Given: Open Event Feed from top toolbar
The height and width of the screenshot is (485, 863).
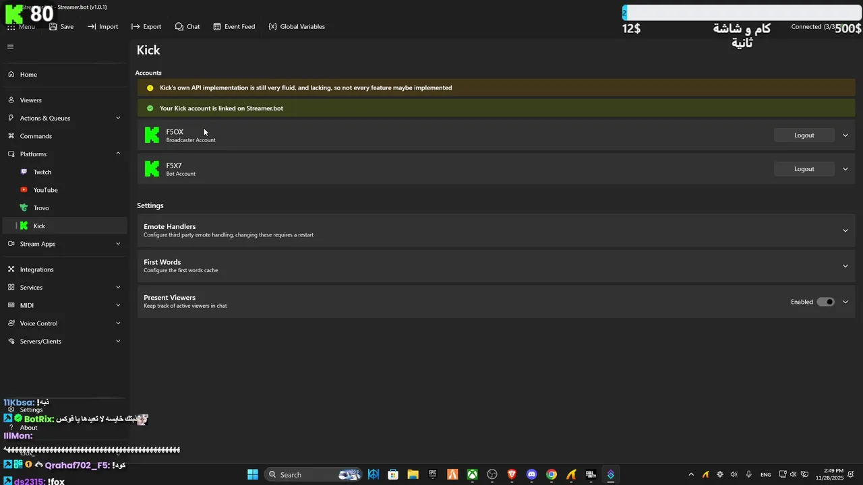Looking at the screenshot, I should click(x=234, y=27).
